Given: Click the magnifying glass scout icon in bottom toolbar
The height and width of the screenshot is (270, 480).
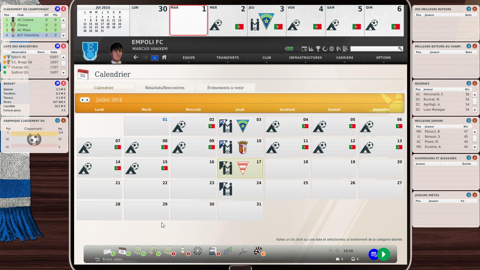Looking at the screenshot, I should click(x=243, y=251).
